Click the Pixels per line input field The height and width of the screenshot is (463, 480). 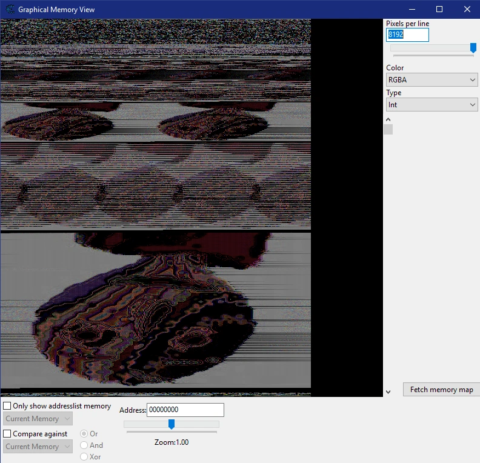click(407, 35)
